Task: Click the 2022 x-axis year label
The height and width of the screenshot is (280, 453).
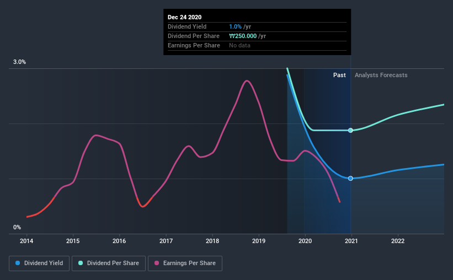Action: pyautogui.click(x=398, y=241)
